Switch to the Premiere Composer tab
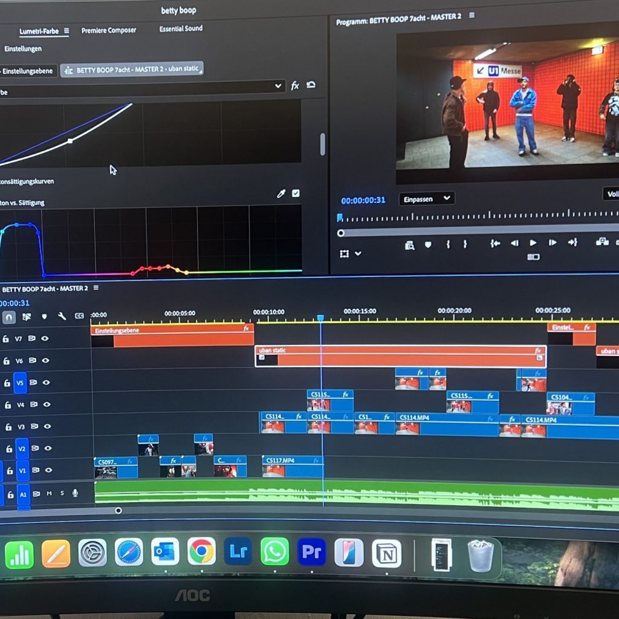This screenshot has height=619, width=619. (109, 30)
